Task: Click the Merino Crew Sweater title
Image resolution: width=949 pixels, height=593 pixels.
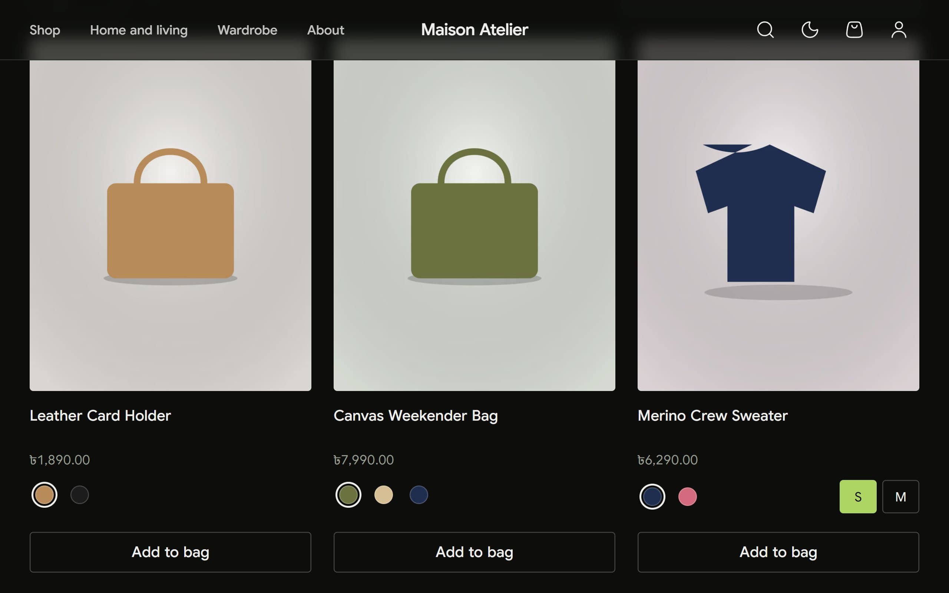Action: (712, 416)
